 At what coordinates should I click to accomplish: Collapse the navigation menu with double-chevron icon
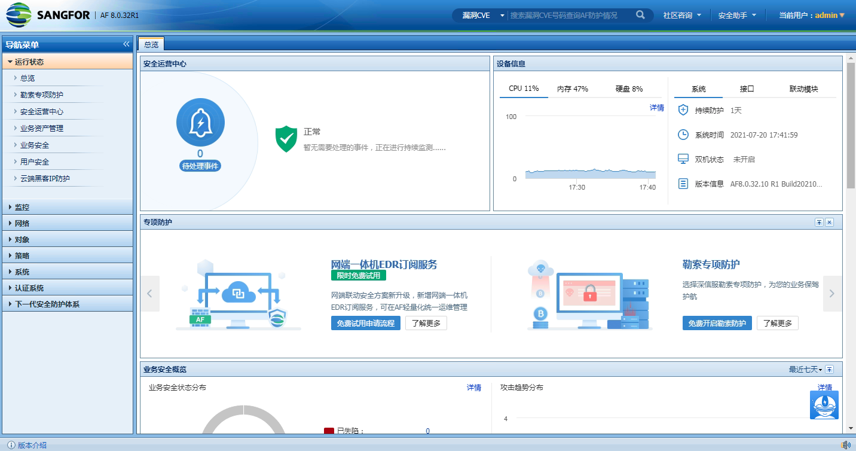tap(126, 44)
